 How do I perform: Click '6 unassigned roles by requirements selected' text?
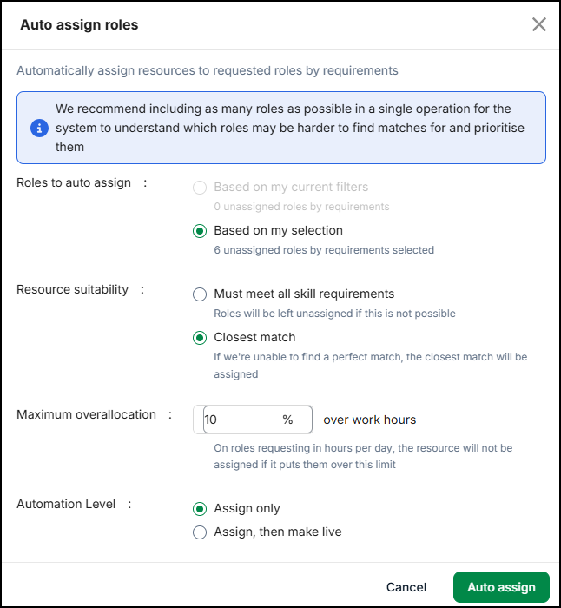(324, 250)
